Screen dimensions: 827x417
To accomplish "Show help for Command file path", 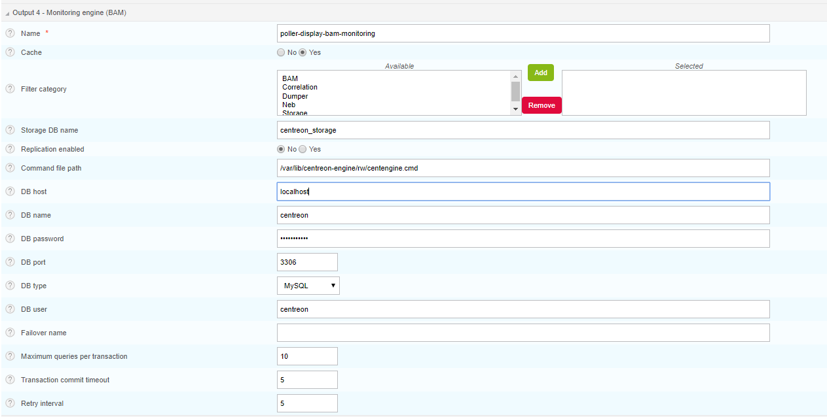I will pos(10,168).
